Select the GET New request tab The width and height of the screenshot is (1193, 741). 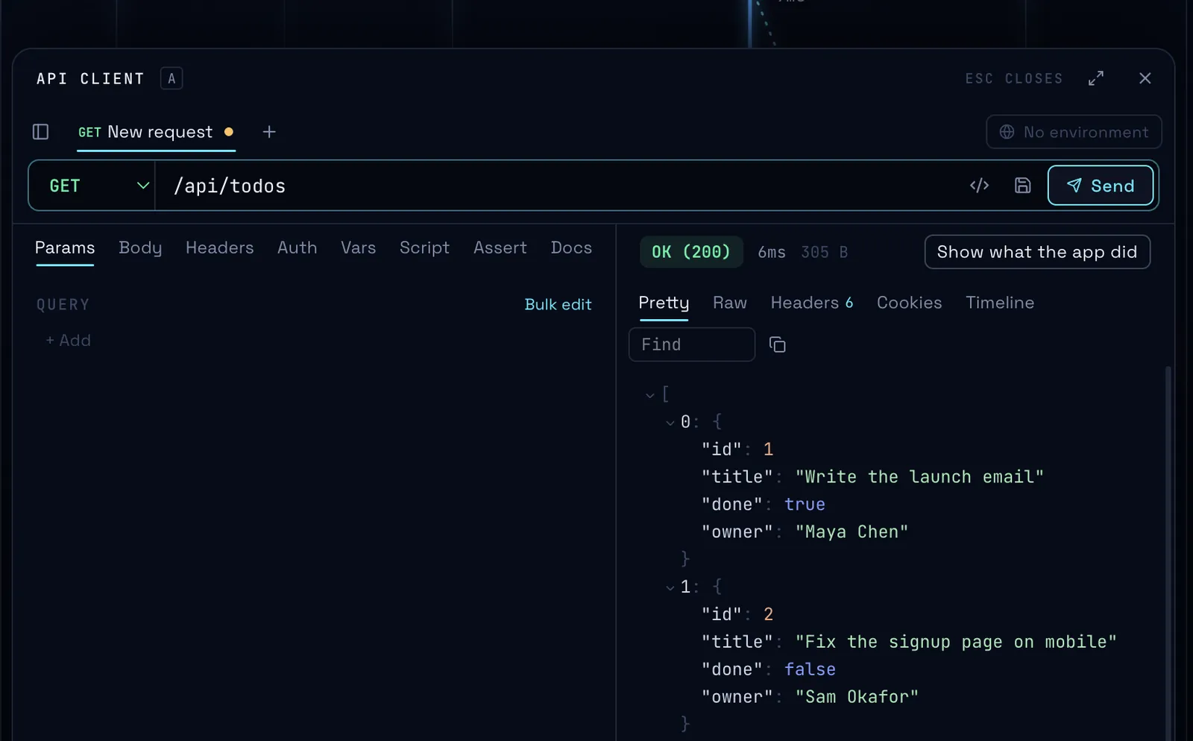pyautogui.click(x=156, y=132)
